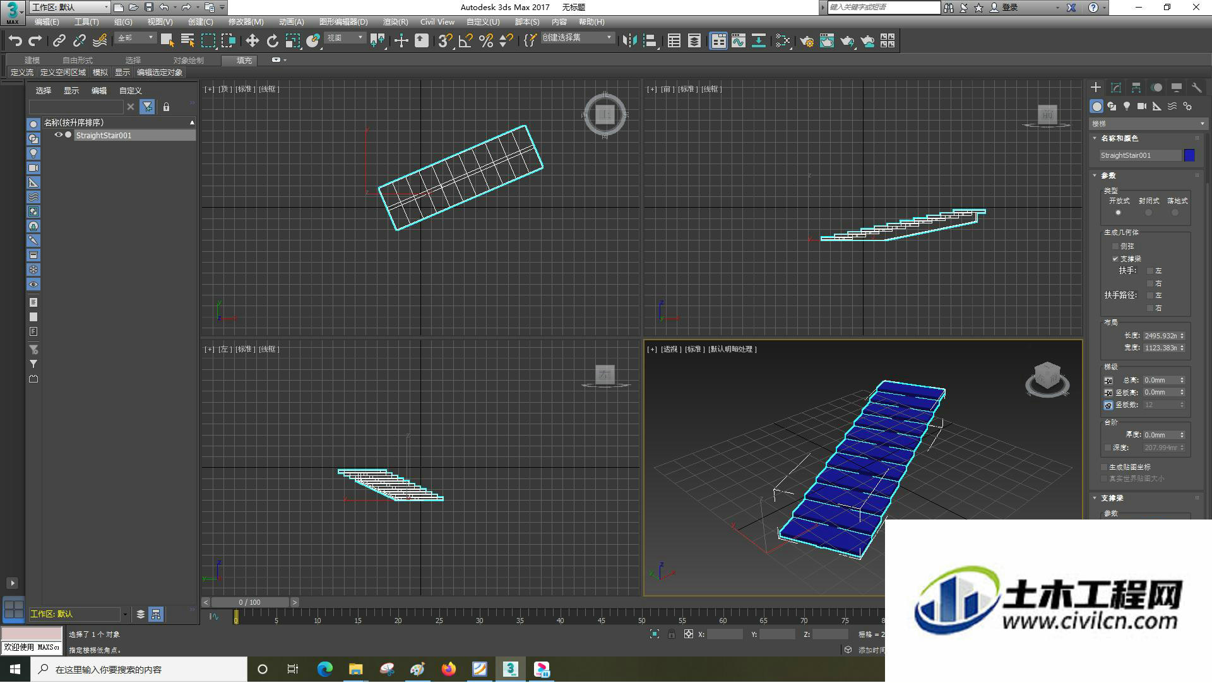Click Simulate ribbon button

point(100,73)
